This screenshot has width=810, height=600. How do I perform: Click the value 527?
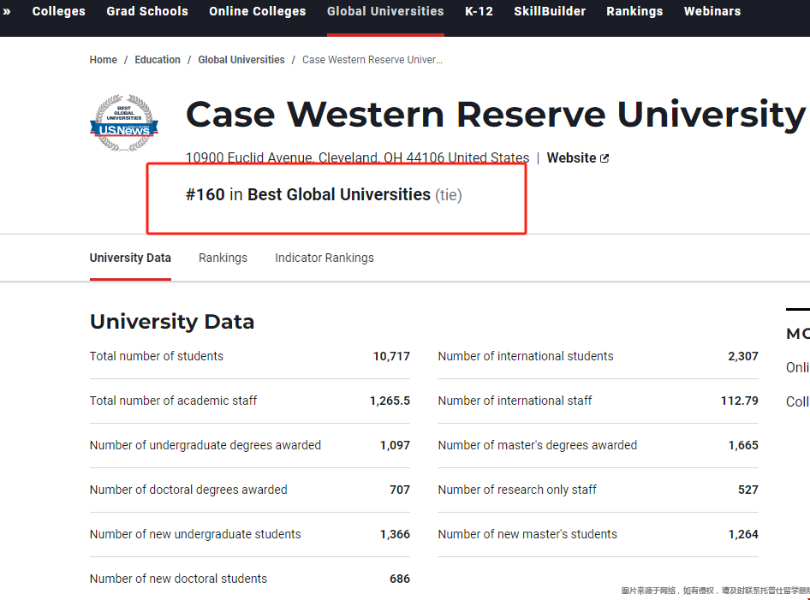point(748,490)
